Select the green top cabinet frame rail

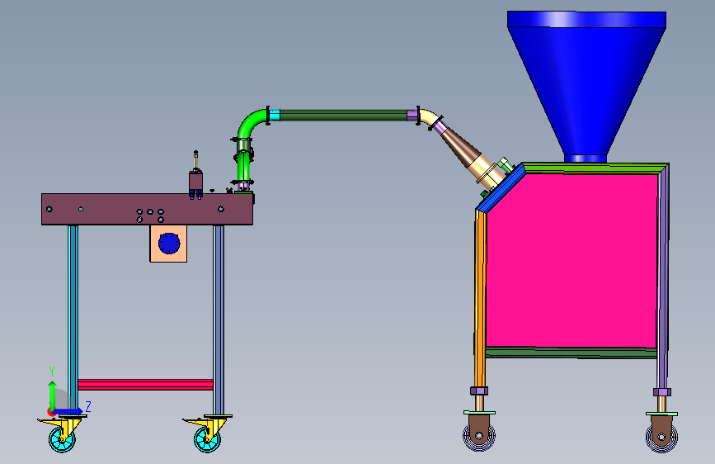click(x=595, y=168)
